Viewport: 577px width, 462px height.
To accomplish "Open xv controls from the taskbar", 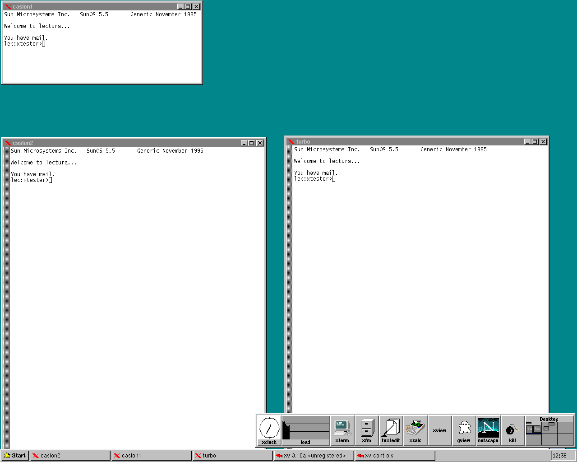I will 395,455.
